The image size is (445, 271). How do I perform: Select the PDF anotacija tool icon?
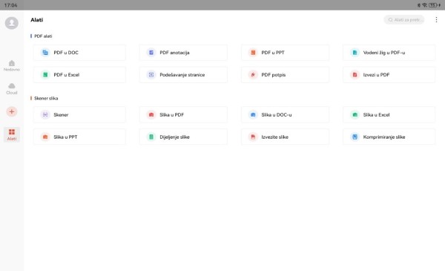pos(151,53)
